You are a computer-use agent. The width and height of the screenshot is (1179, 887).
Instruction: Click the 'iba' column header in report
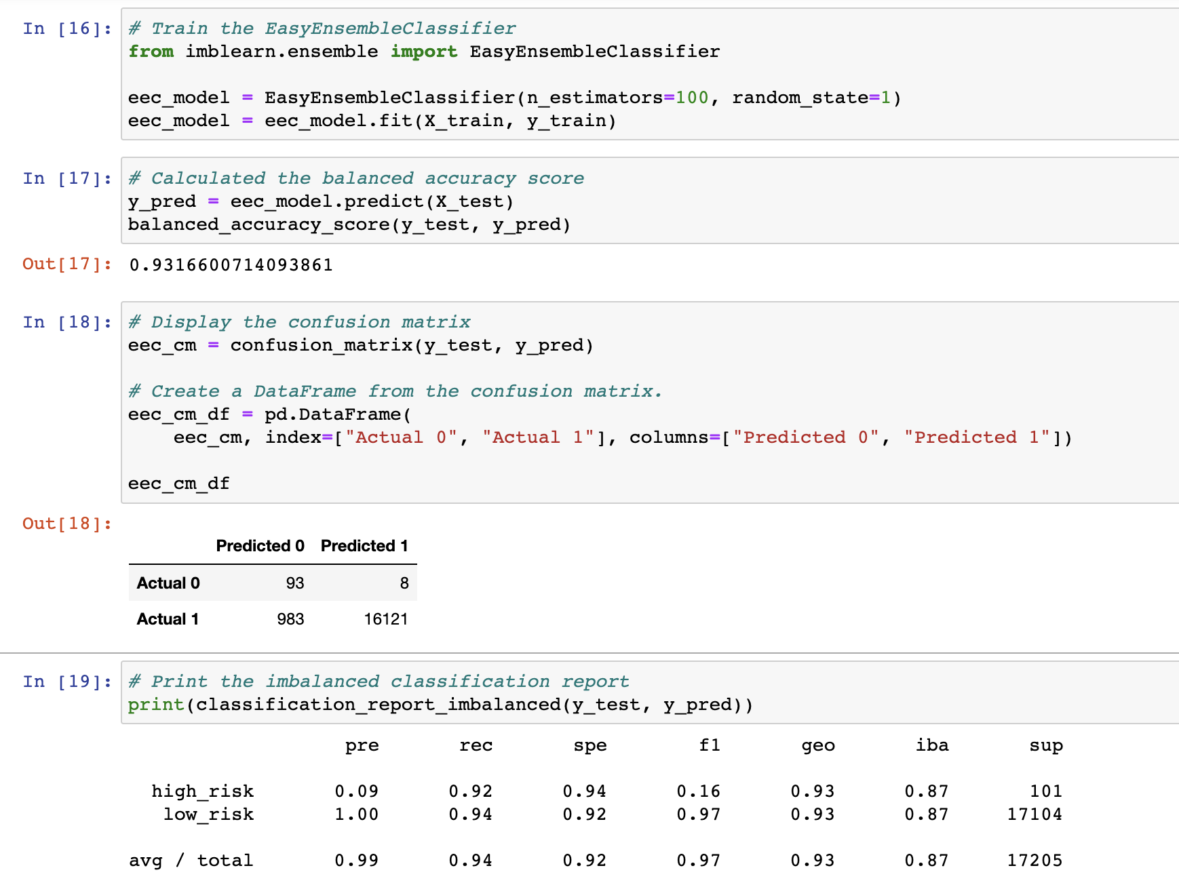pos(932,745)
